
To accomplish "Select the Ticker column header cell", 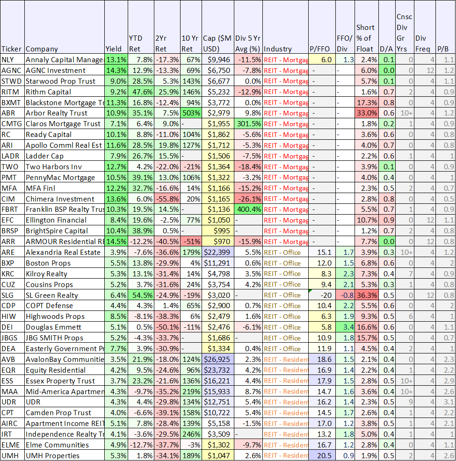I will point(12,27).
